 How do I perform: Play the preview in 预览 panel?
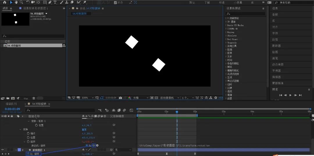click(x=290, y=95)
